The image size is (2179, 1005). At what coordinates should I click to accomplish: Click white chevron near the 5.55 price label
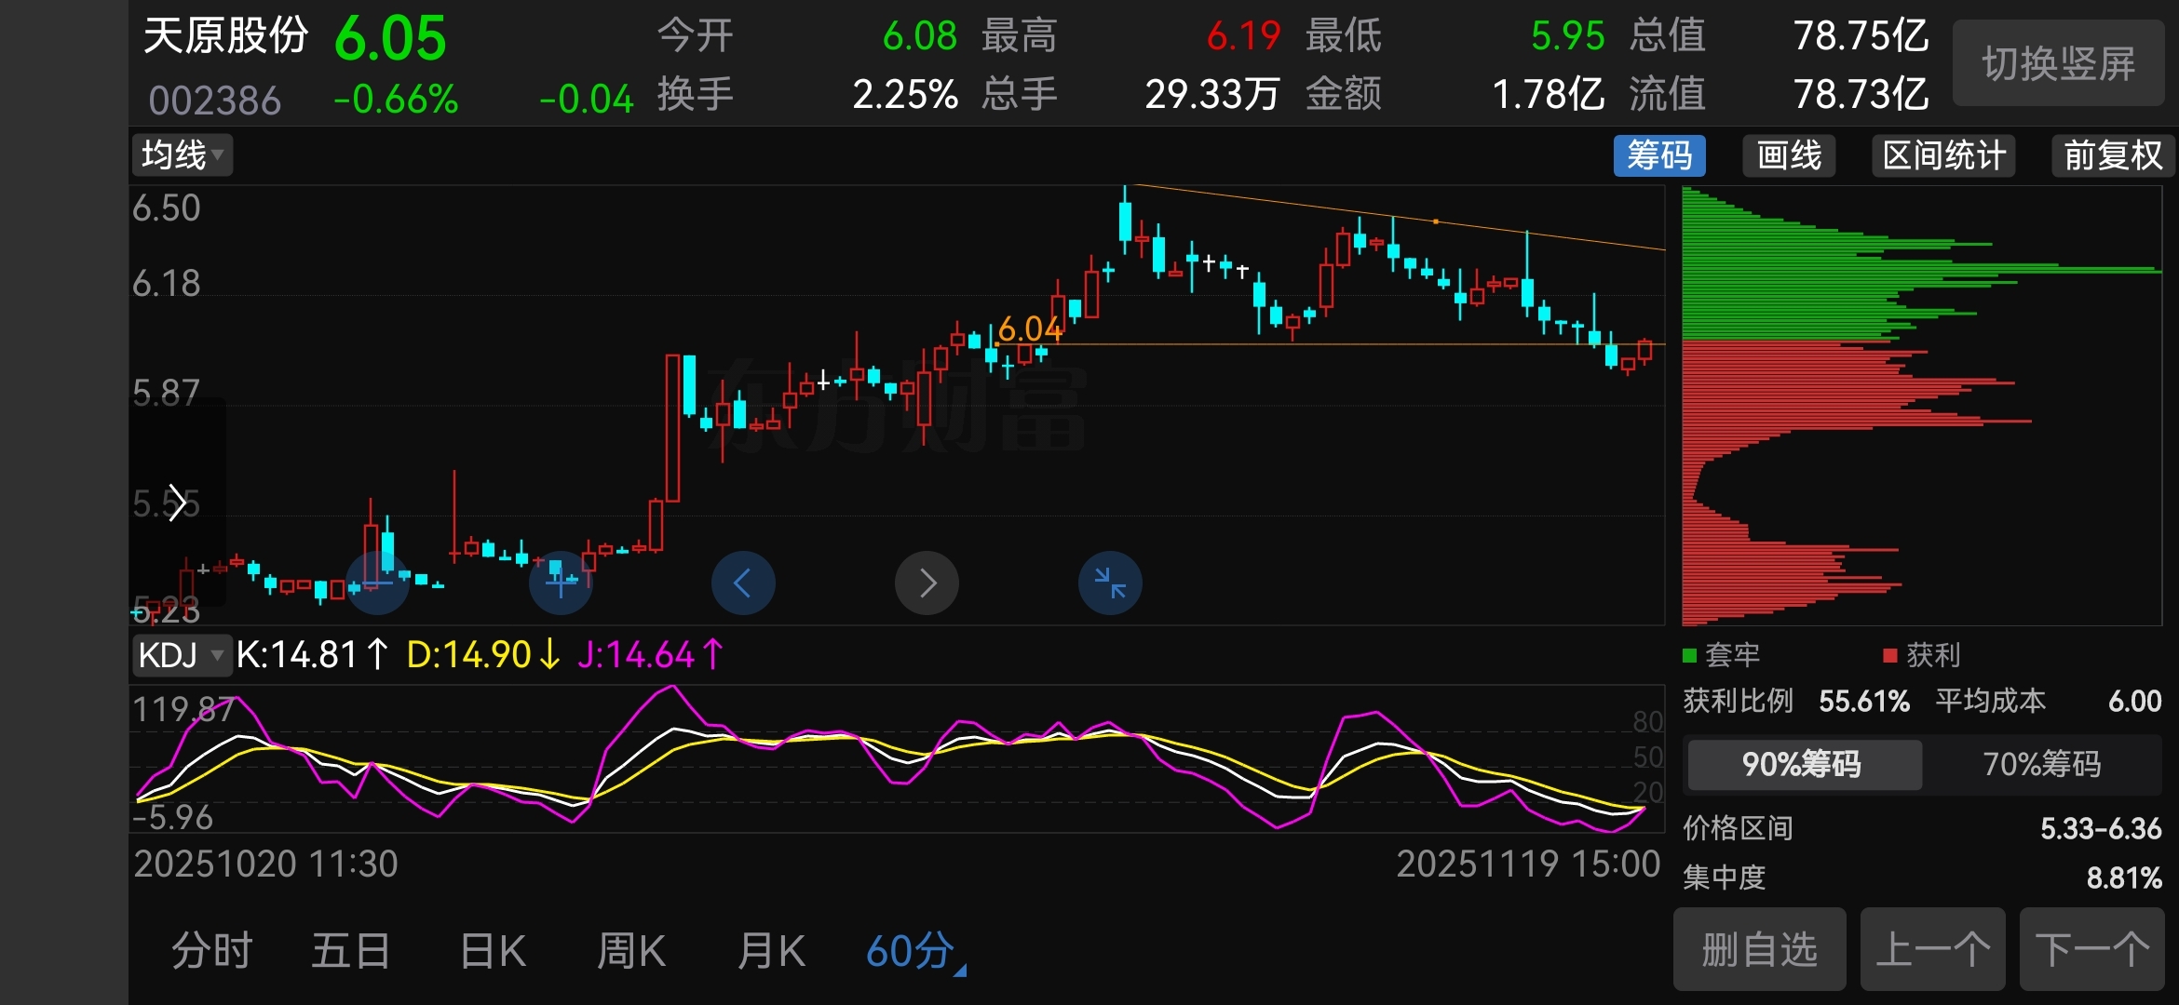[177, 503]
